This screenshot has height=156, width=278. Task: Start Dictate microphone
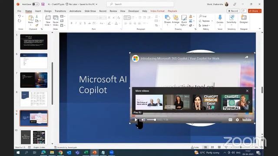pyautogui.click(x=220, y=19)
